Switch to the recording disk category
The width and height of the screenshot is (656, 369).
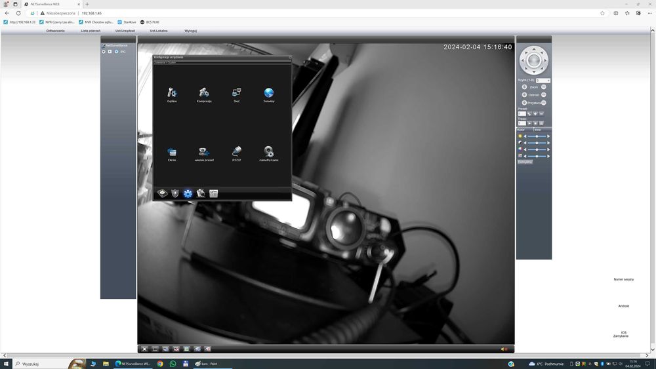[162, 193]
